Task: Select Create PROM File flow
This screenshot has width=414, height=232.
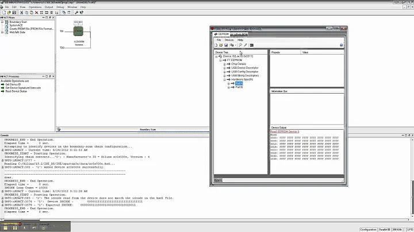Action: [x=32, y=29]
